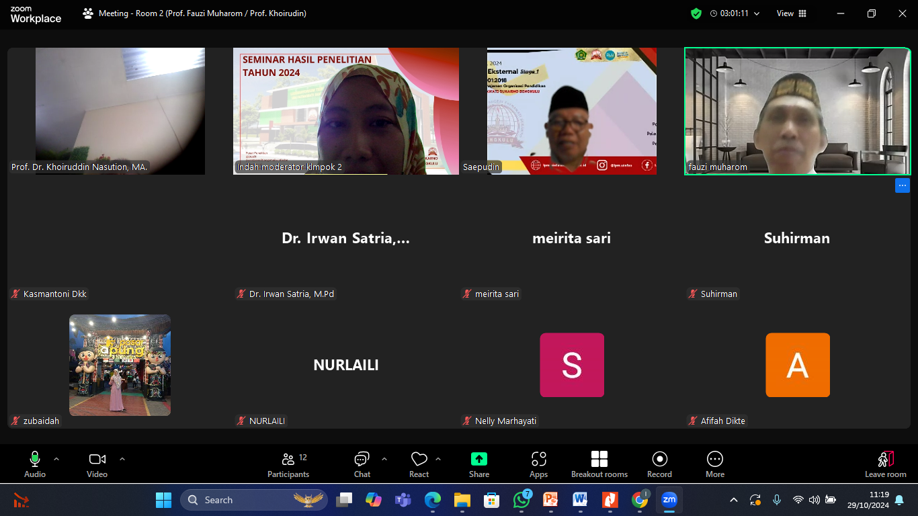
Task: Toggle camera with Video button
Action: [97, 464]
